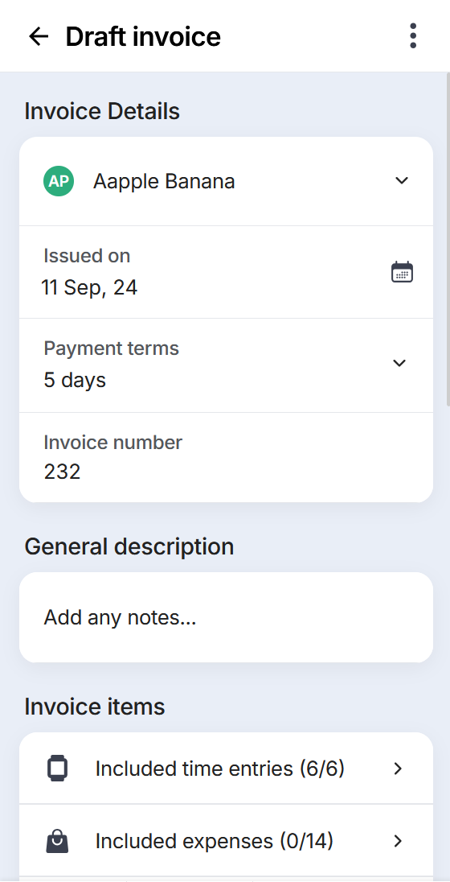Click the expenses shopping bag icon
This screenshot has width=450, height=882.
57,841
